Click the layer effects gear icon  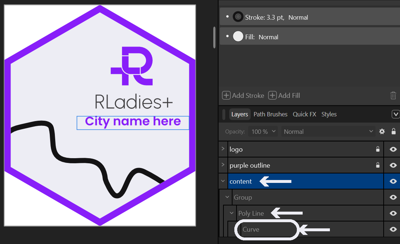[x=382, y=131]
